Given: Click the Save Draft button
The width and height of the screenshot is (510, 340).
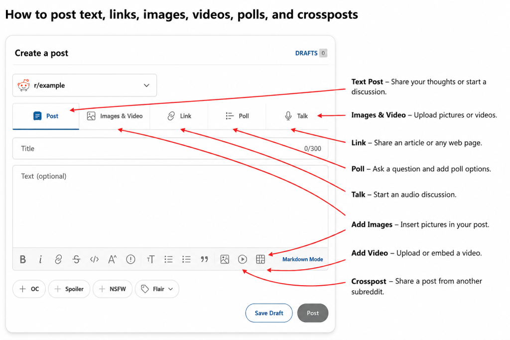Looking at the screenshot, I should [269, 313].
